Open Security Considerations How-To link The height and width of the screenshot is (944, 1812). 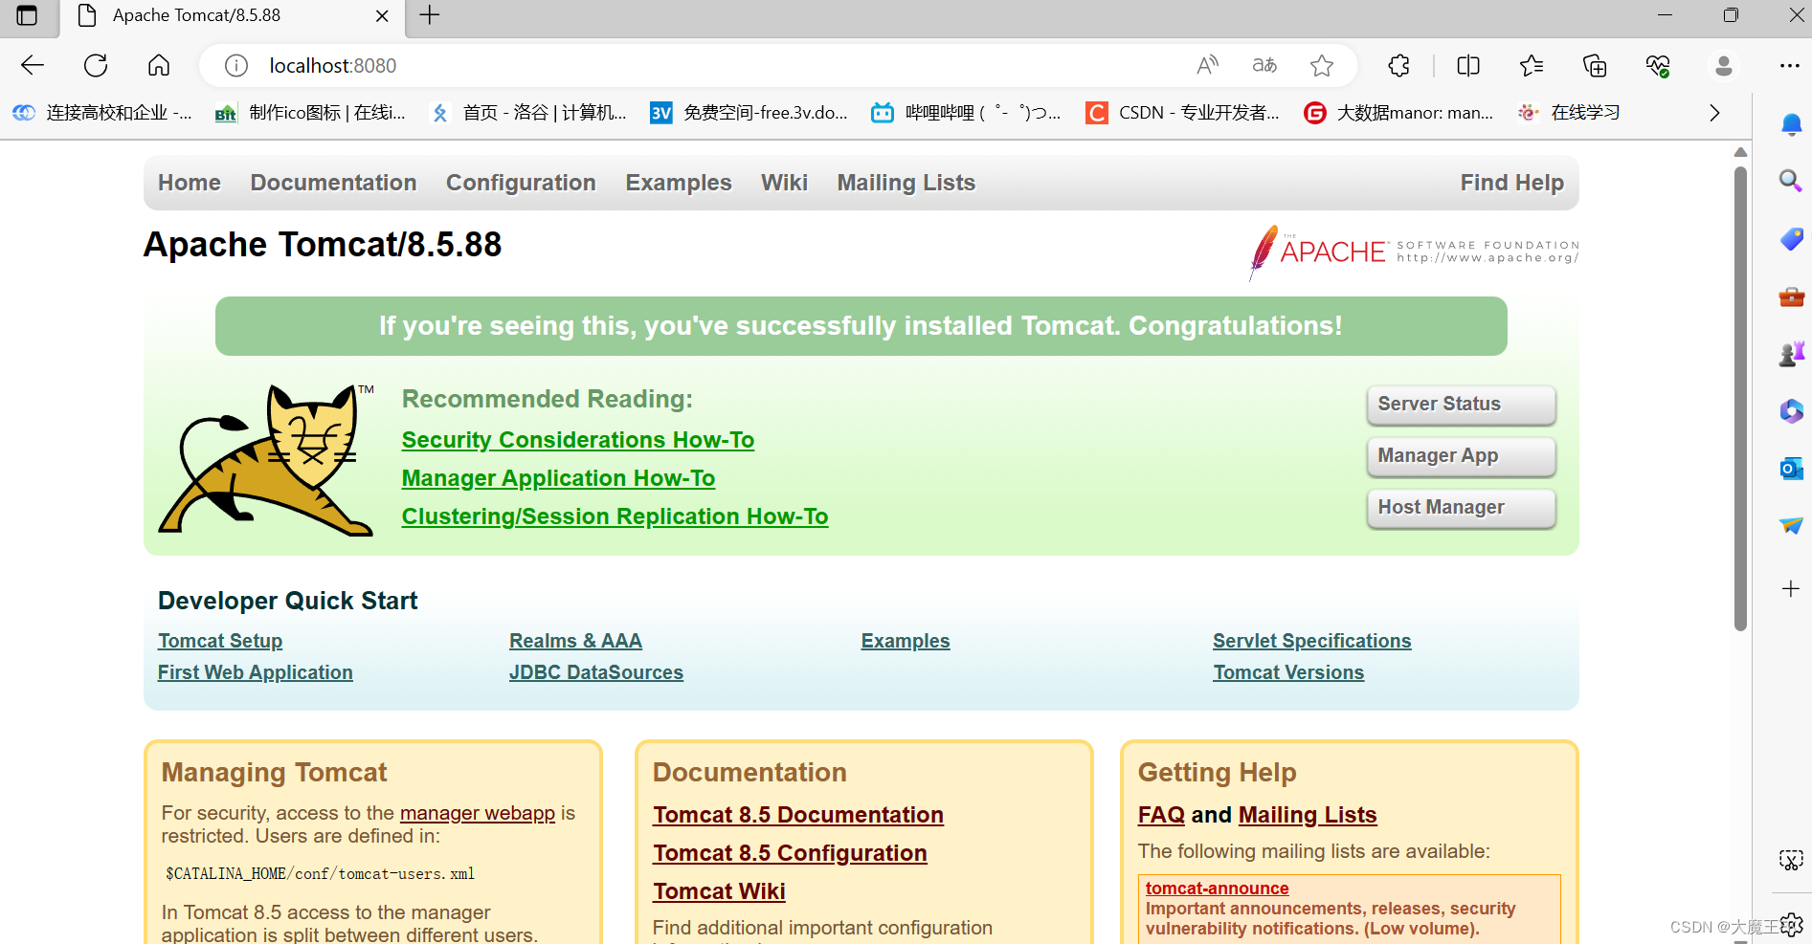(578, 440)
